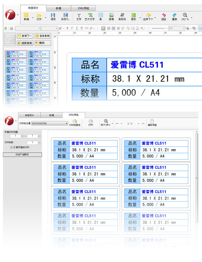
Task: Click the 新建 (New) icon in the design toolbar
Action: coord(26,15)
